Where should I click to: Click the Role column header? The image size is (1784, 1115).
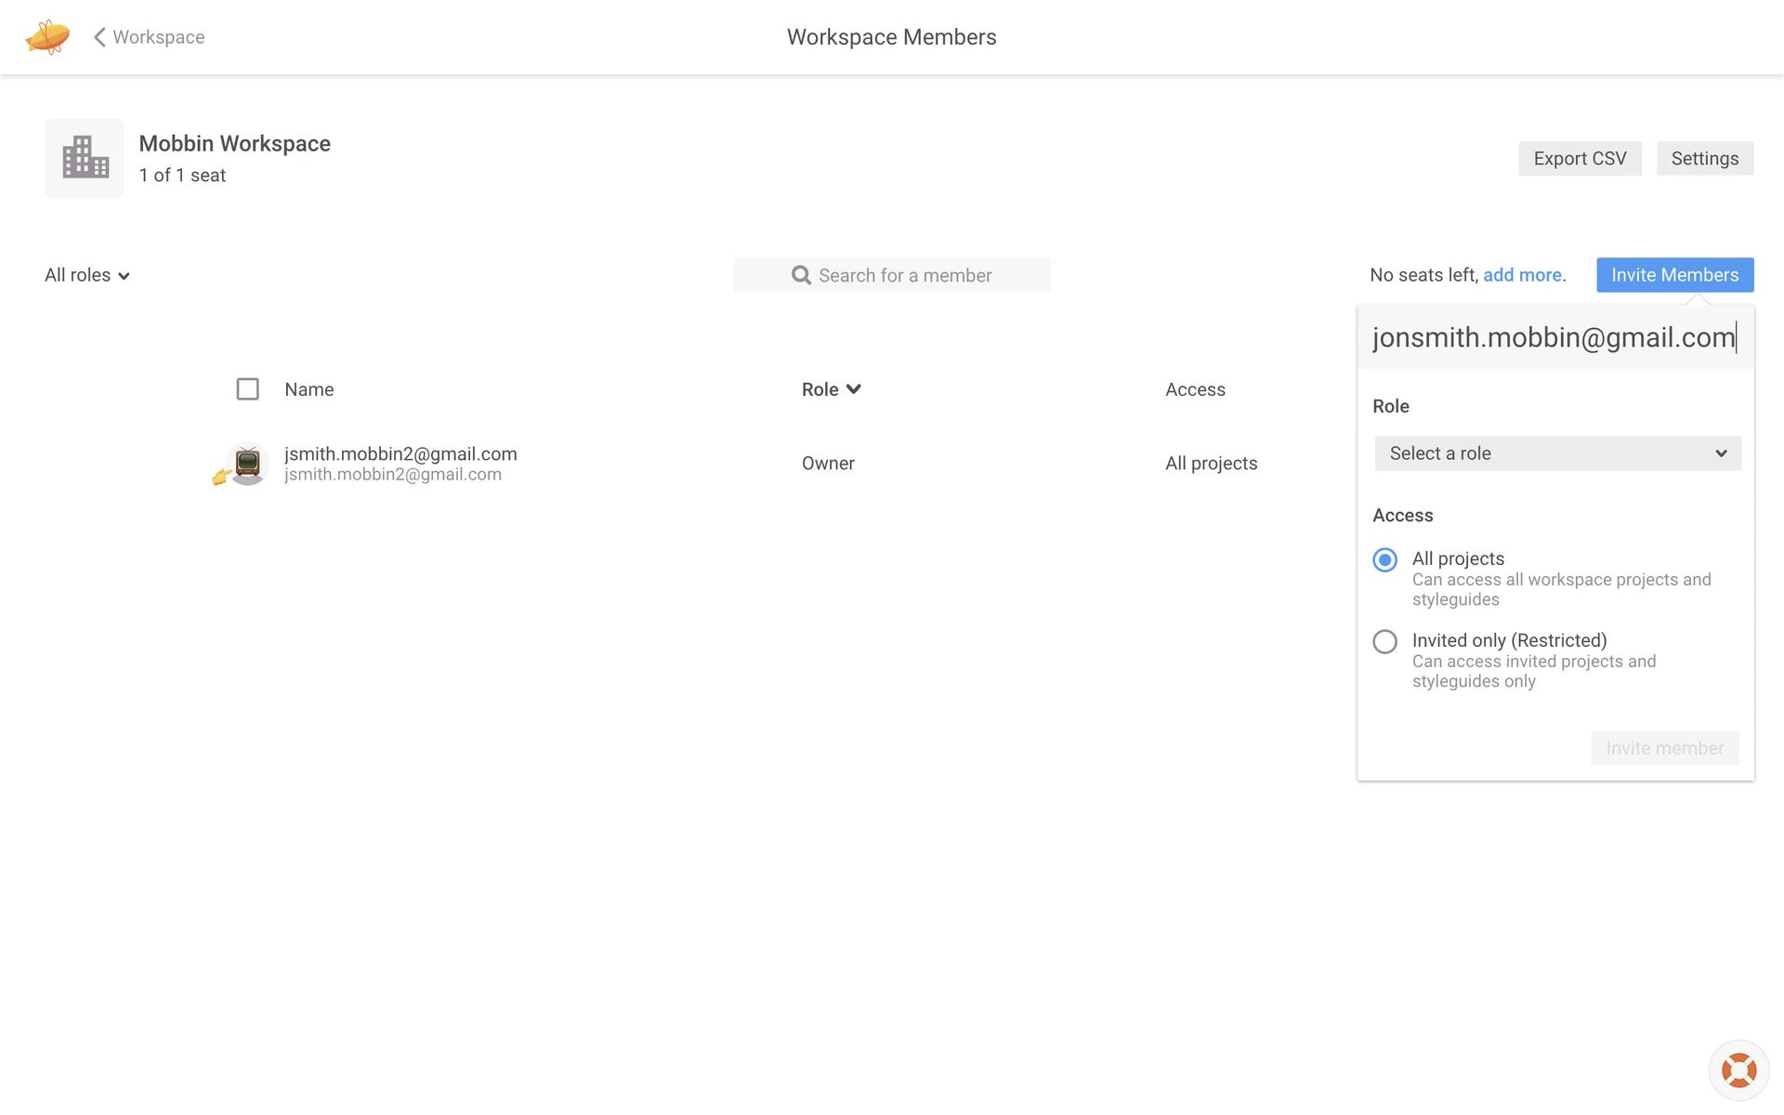[820, 389]
